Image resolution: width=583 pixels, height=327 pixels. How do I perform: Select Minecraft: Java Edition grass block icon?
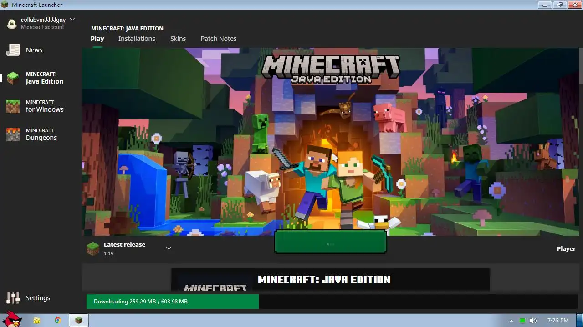[13, 78]
